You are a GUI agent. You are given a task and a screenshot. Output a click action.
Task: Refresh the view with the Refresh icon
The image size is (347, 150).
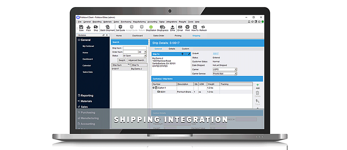tap(203, 28)
